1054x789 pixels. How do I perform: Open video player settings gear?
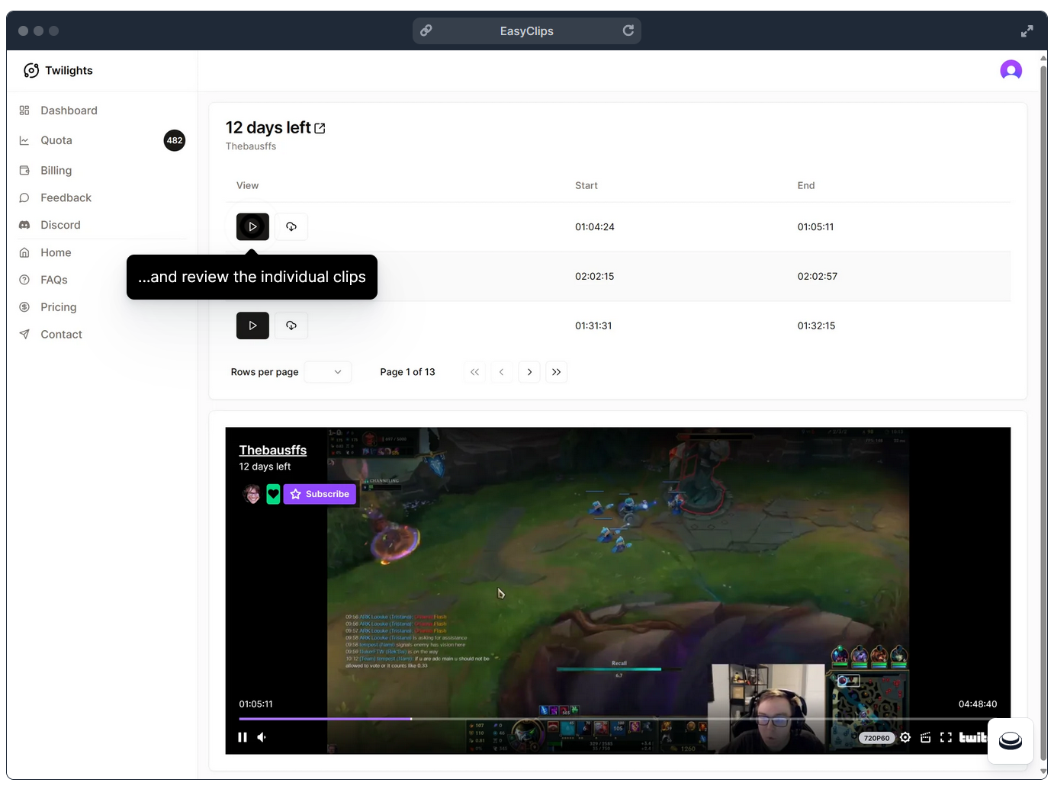(905, 737)
